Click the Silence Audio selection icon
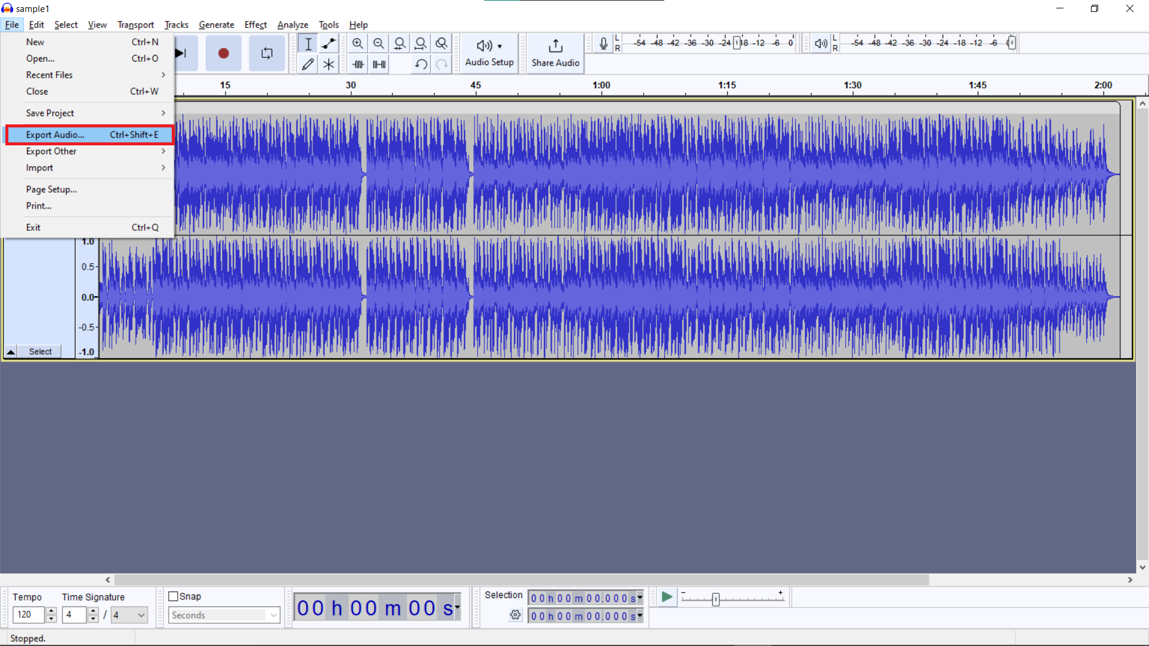Image resolution: width=1149 pixels, height=646 pixels. [379, 65]
